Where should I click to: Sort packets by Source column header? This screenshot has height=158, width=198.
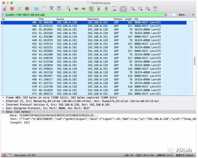(x=60, y=19)
